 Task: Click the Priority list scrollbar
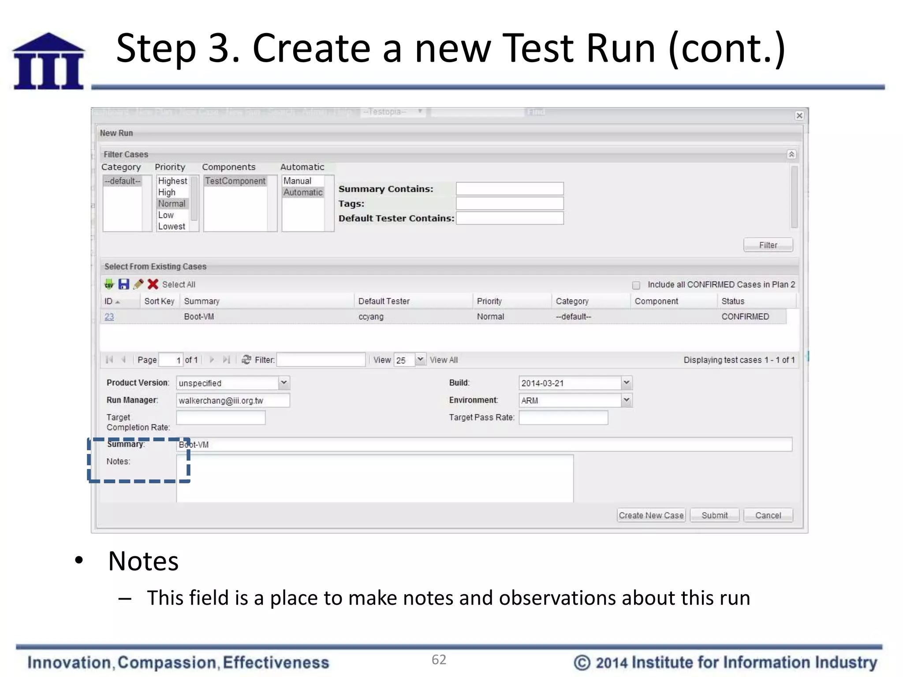click(x=194, y=198)
